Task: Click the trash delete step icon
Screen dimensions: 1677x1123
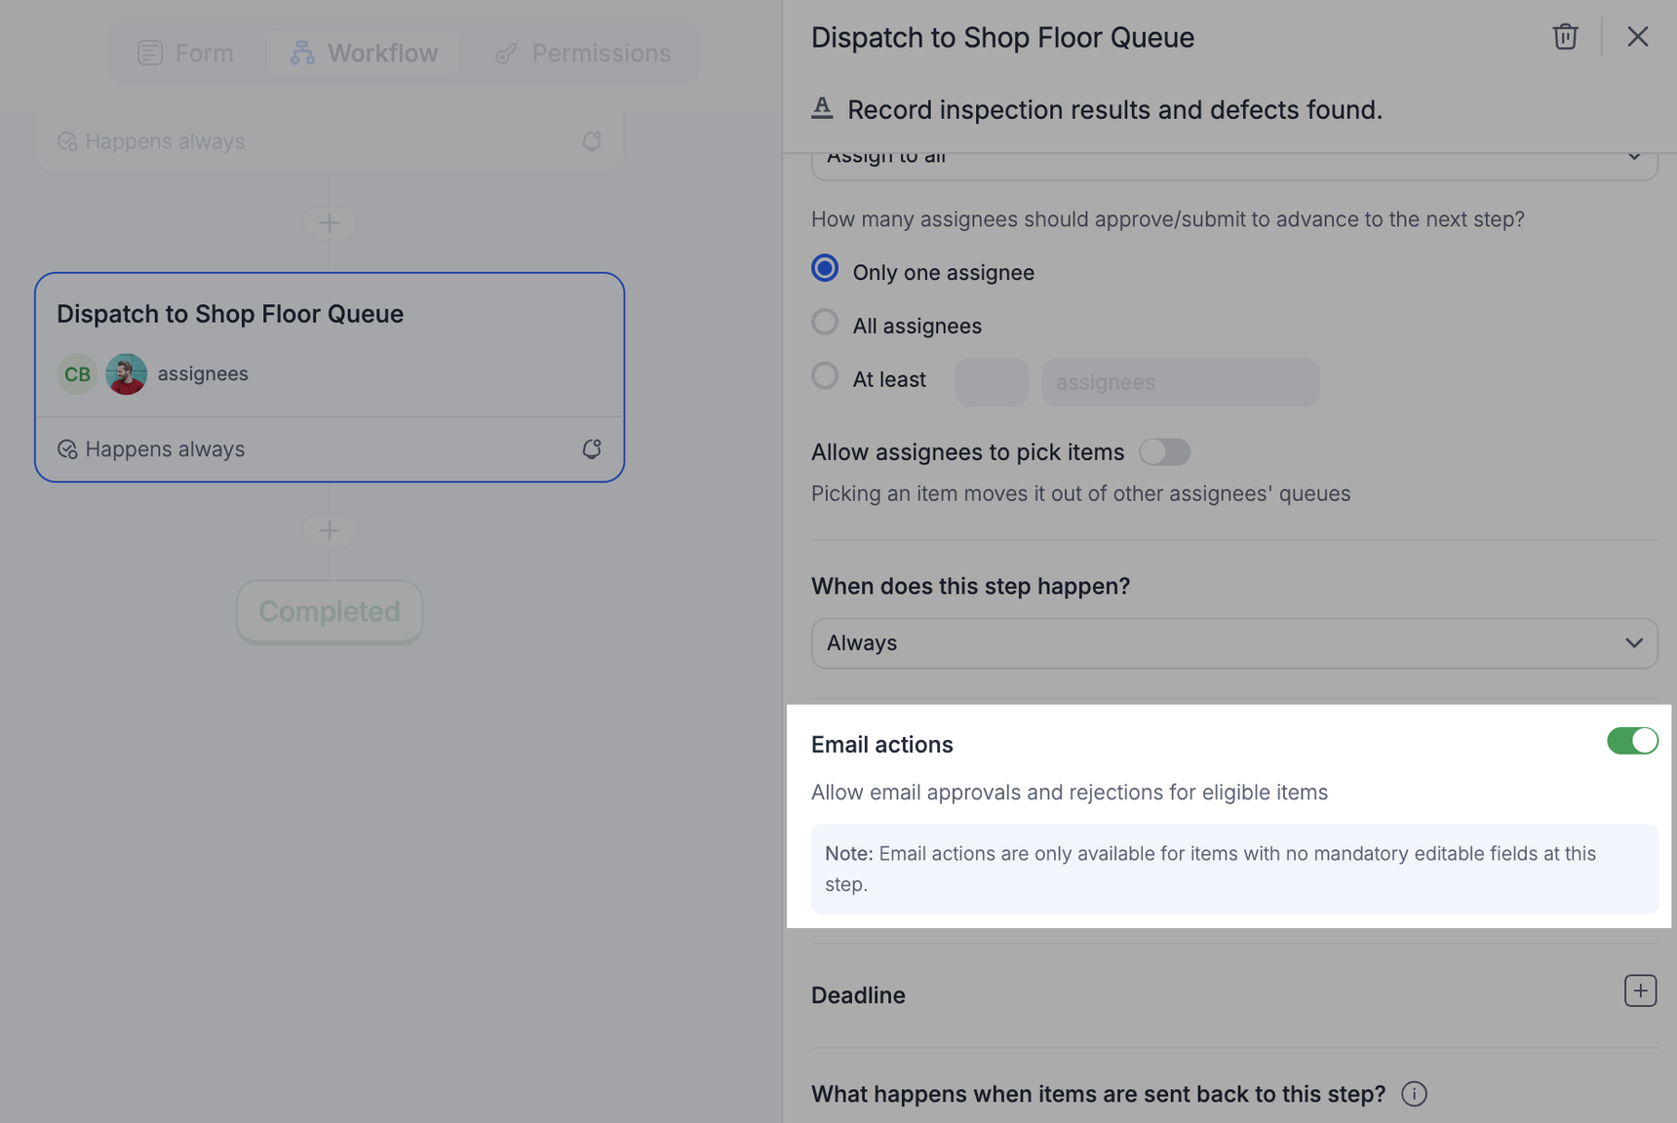Action: click(x=1565, y=37)
